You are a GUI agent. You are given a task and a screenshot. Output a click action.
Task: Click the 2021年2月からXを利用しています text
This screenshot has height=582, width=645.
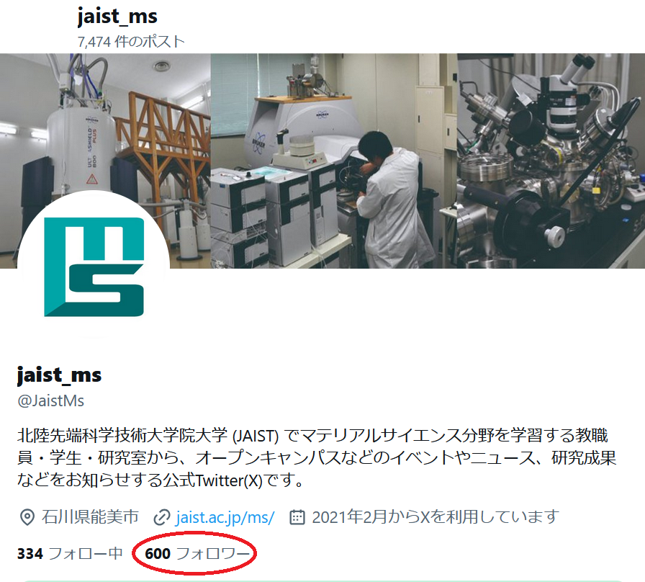point(436,517)
